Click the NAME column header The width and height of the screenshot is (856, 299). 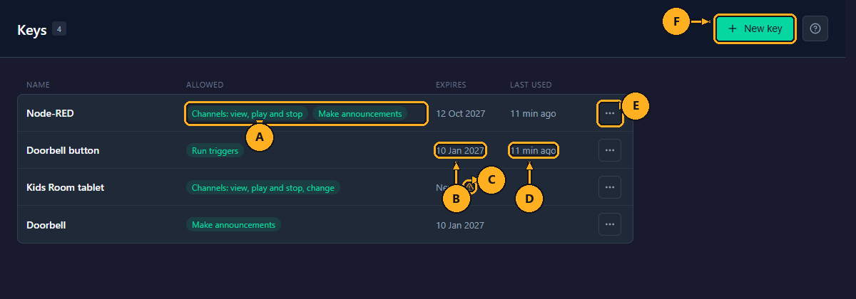click(36, 85)
